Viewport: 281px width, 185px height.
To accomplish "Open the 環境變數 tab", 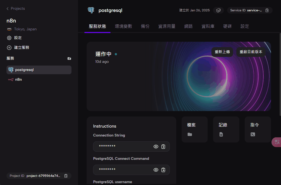I will click(x=123, y=26).
